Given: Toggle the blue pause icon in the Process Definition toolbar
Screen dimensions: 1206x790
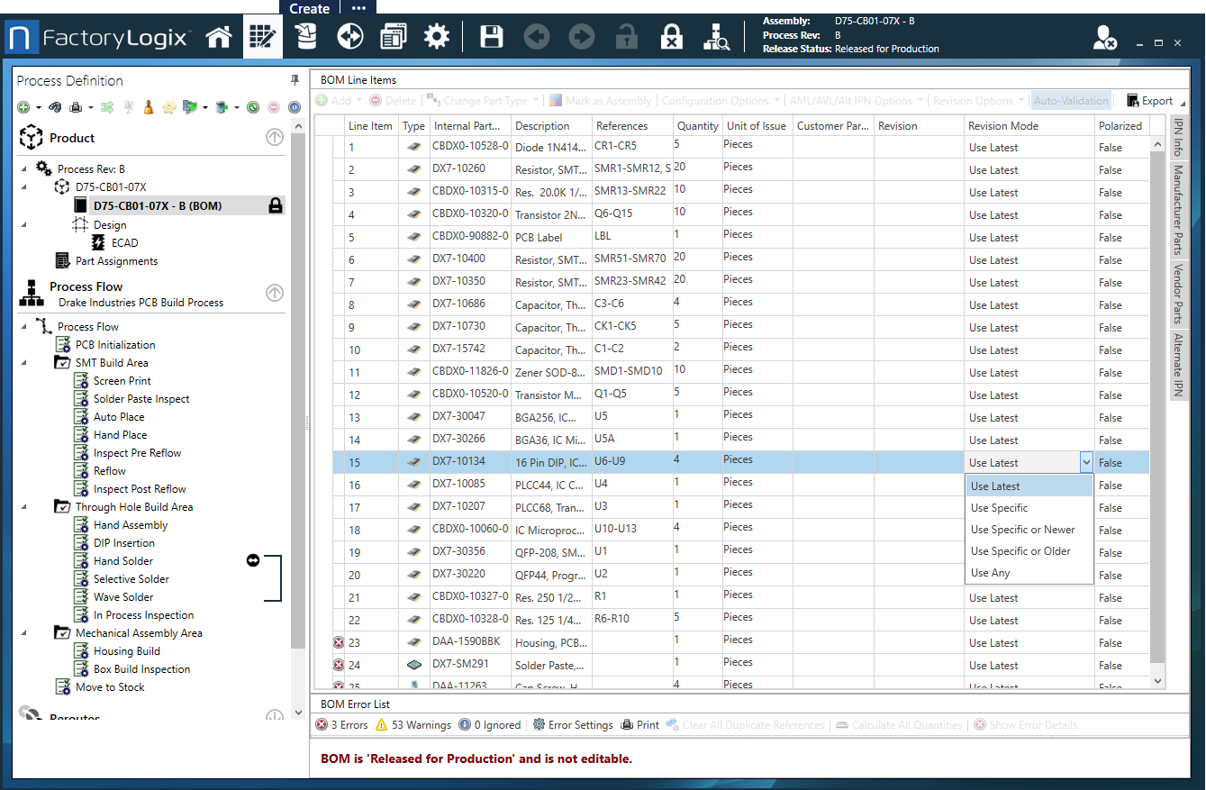Looking at the screenshot, I should click(294, 106).
